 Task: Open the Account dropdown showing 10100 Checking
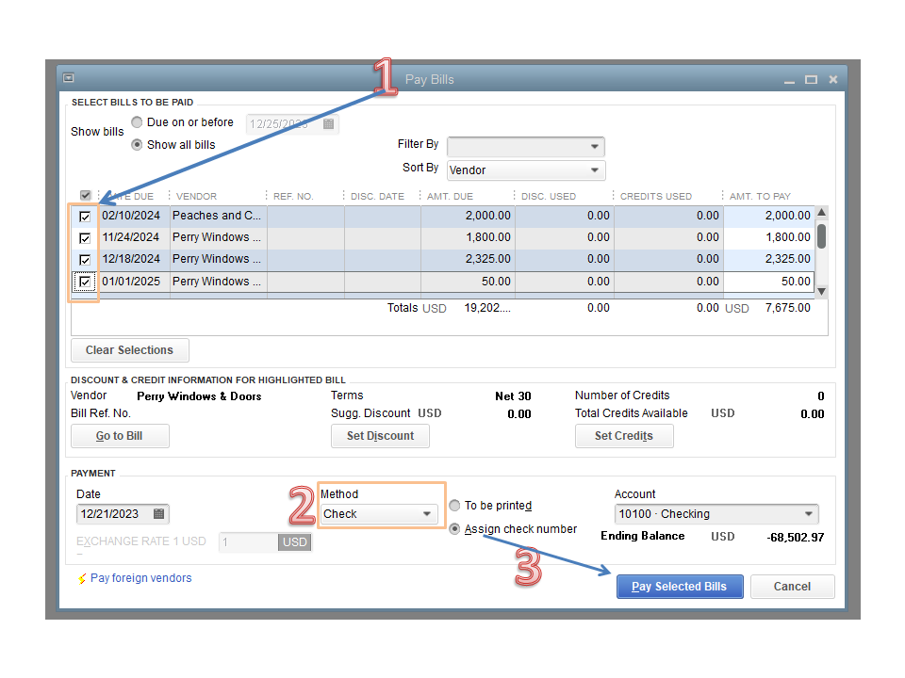pos(716,514)
